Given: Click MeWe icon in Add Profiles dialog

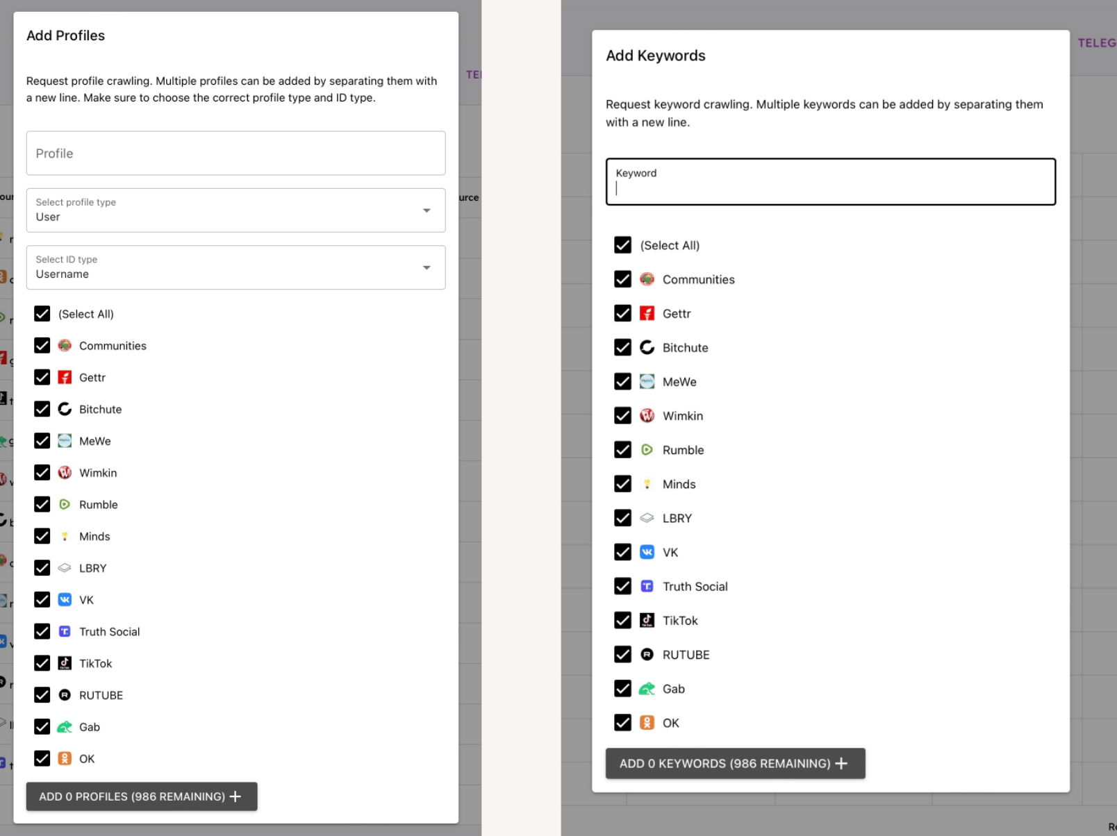Looking at the screenshot, I should click(x=65, y=441).
